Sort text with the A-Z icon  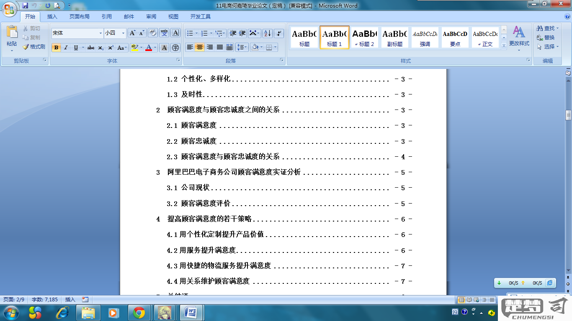pyautogui.click(x=268, y=33)
